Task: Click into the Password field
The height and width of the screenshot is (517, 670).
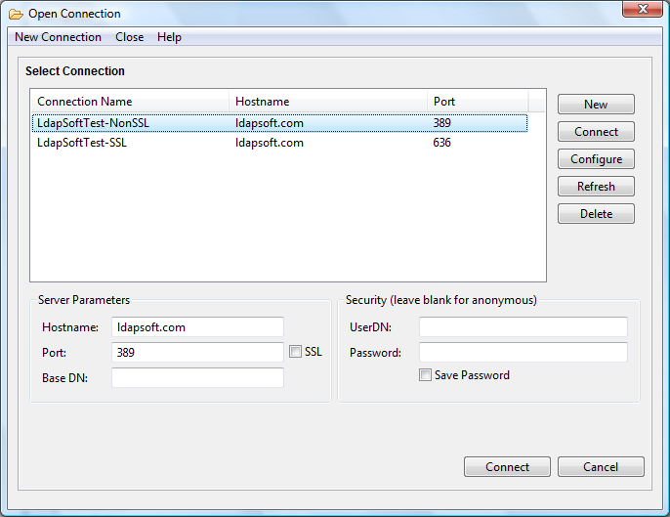Action: pyautogui.click(x=523, y=353)
